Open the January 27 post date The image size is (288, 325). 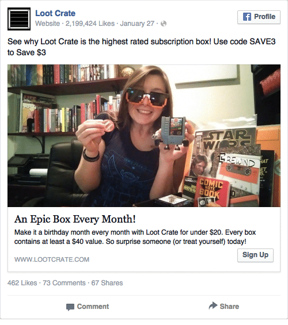point(137,24)
